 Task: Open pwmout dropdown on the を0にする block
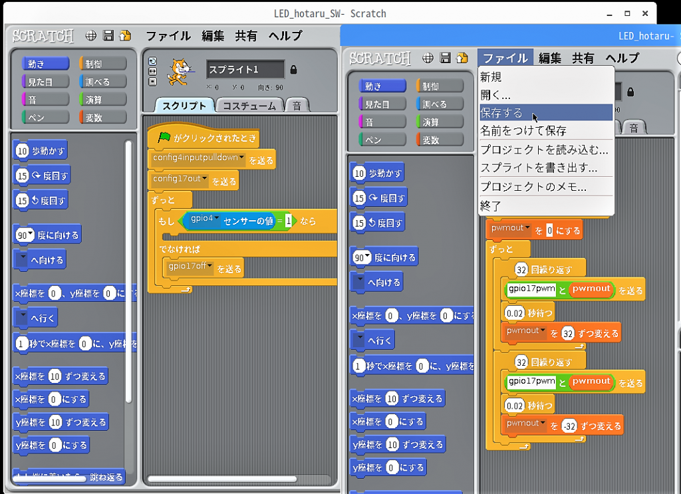tap(527, 227)
